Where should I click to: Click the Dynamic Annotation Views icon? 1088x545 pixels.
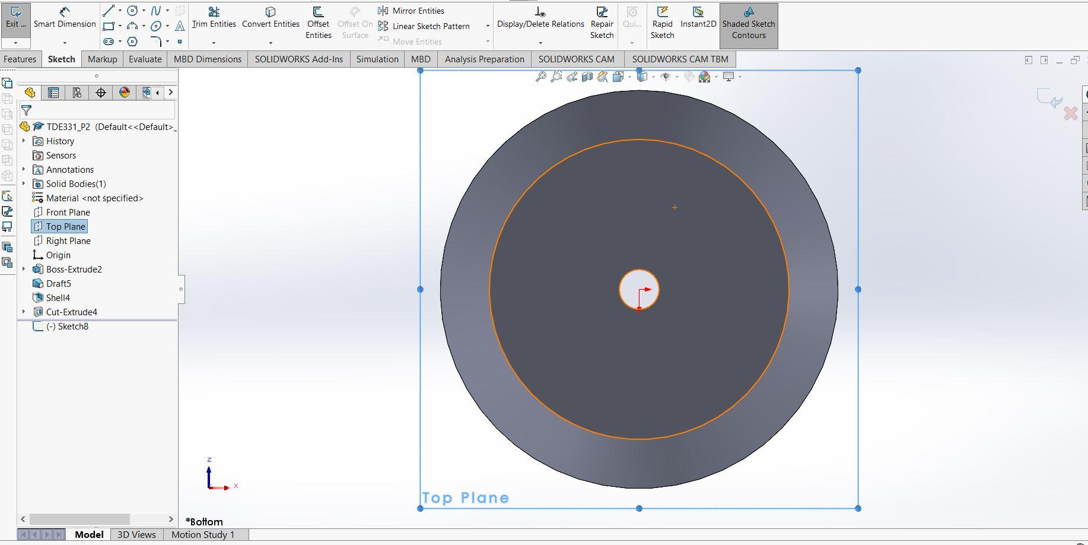603,77
